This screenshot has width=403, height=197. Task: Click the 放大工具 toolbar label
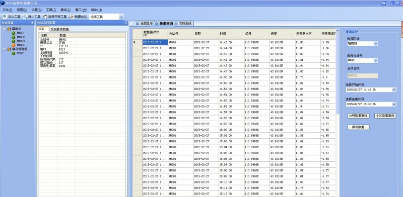14,17
